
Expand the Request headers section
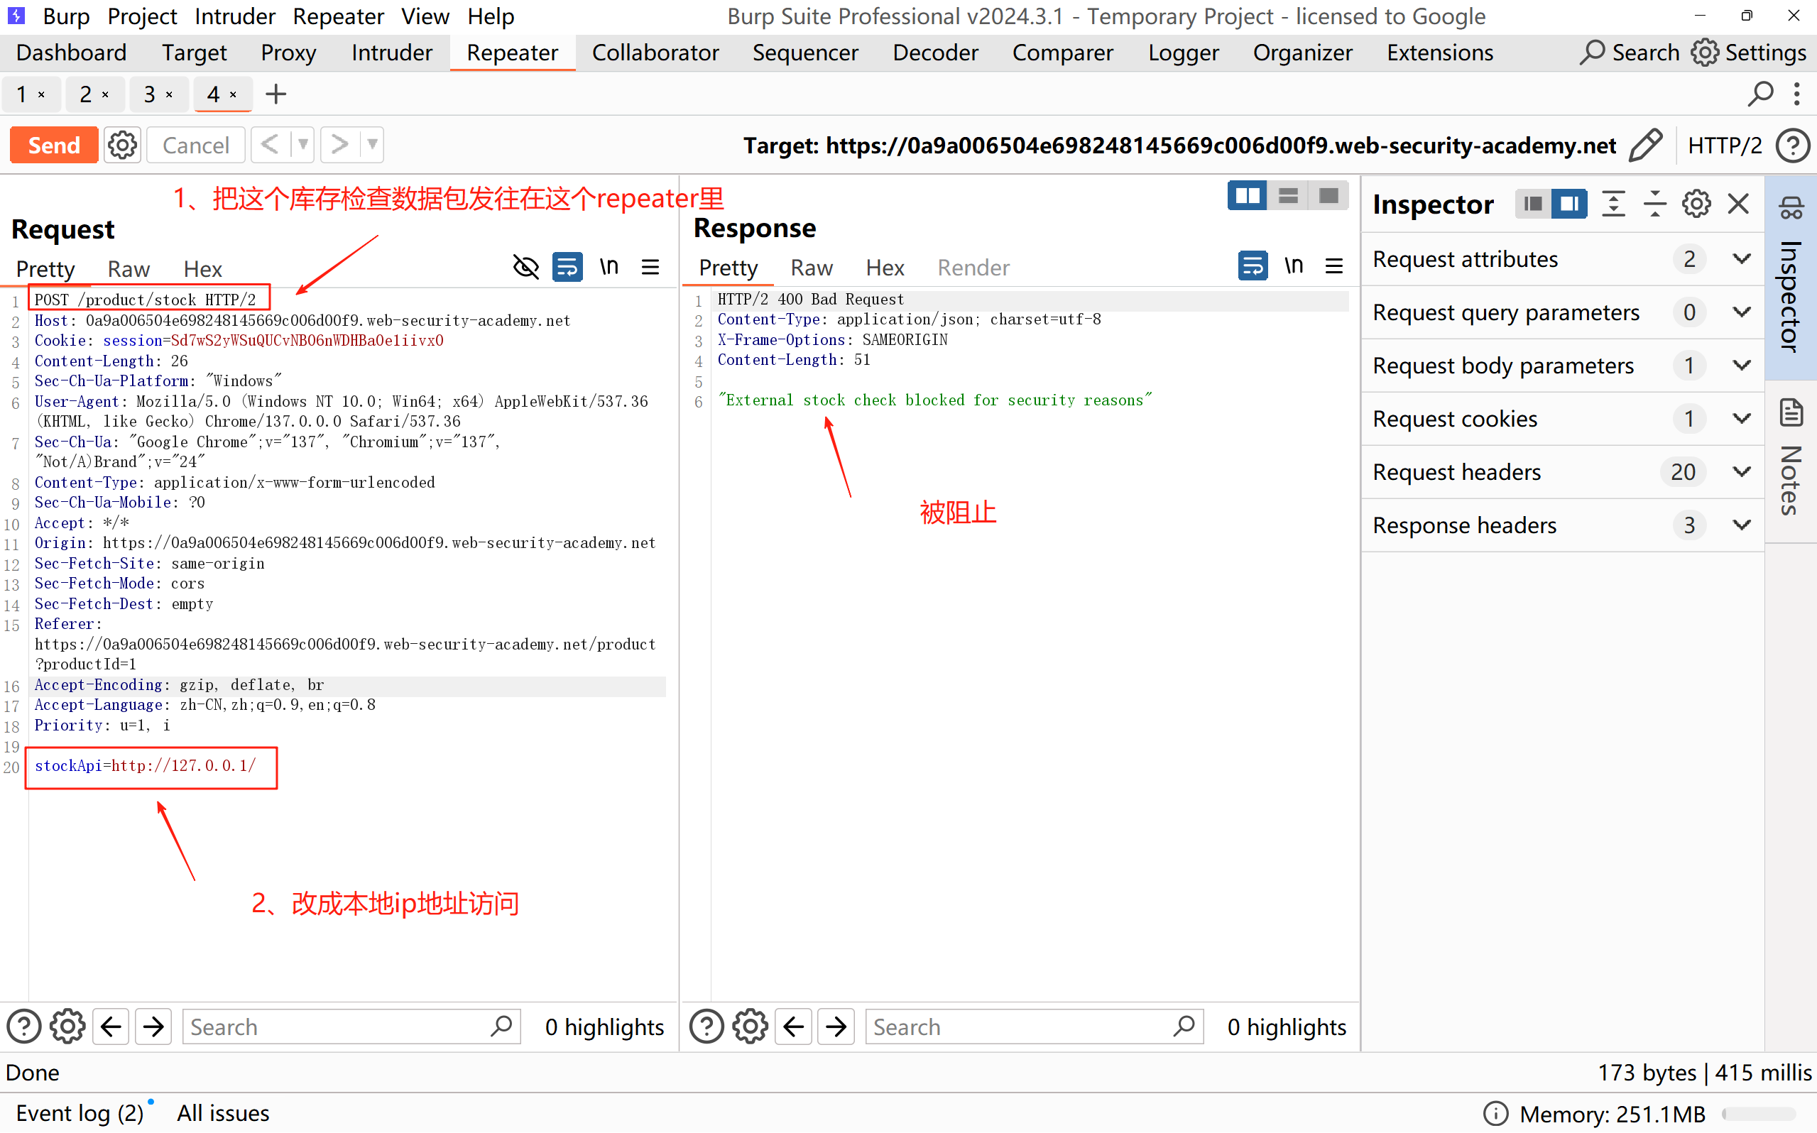pos(1742,472)
